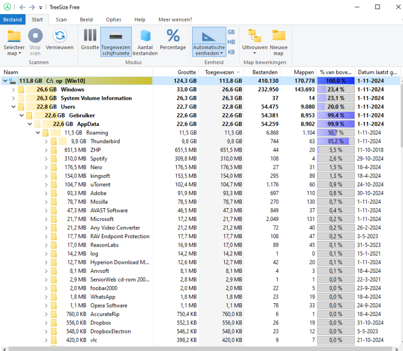Click the Selecteer map folder icon
The width and height of the screenshot is (403, 351).
coord(14,36)
